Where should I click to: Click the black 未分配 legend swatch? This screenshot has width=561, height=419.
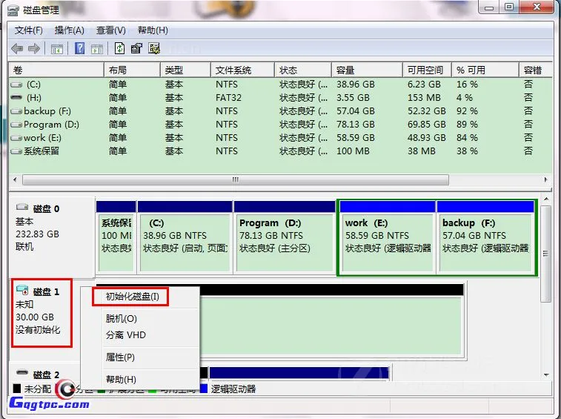point(16,389)
